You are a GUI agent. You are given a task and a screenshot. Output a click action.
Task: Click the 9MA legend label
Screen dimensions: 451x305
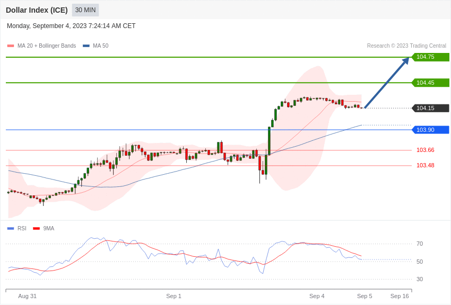(49, 228)
